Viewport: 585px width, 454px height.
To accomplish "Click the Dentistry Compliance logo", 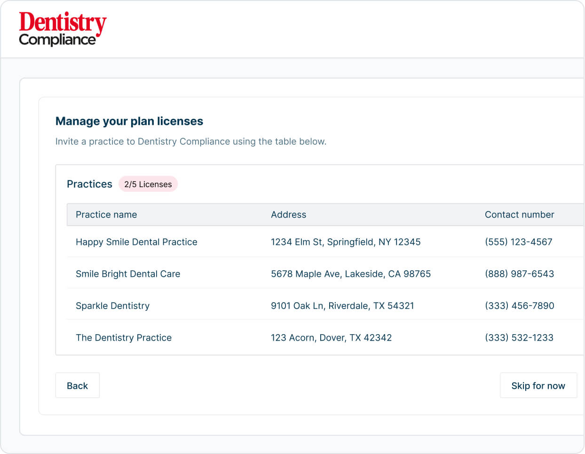I will [x=62, y=29].
